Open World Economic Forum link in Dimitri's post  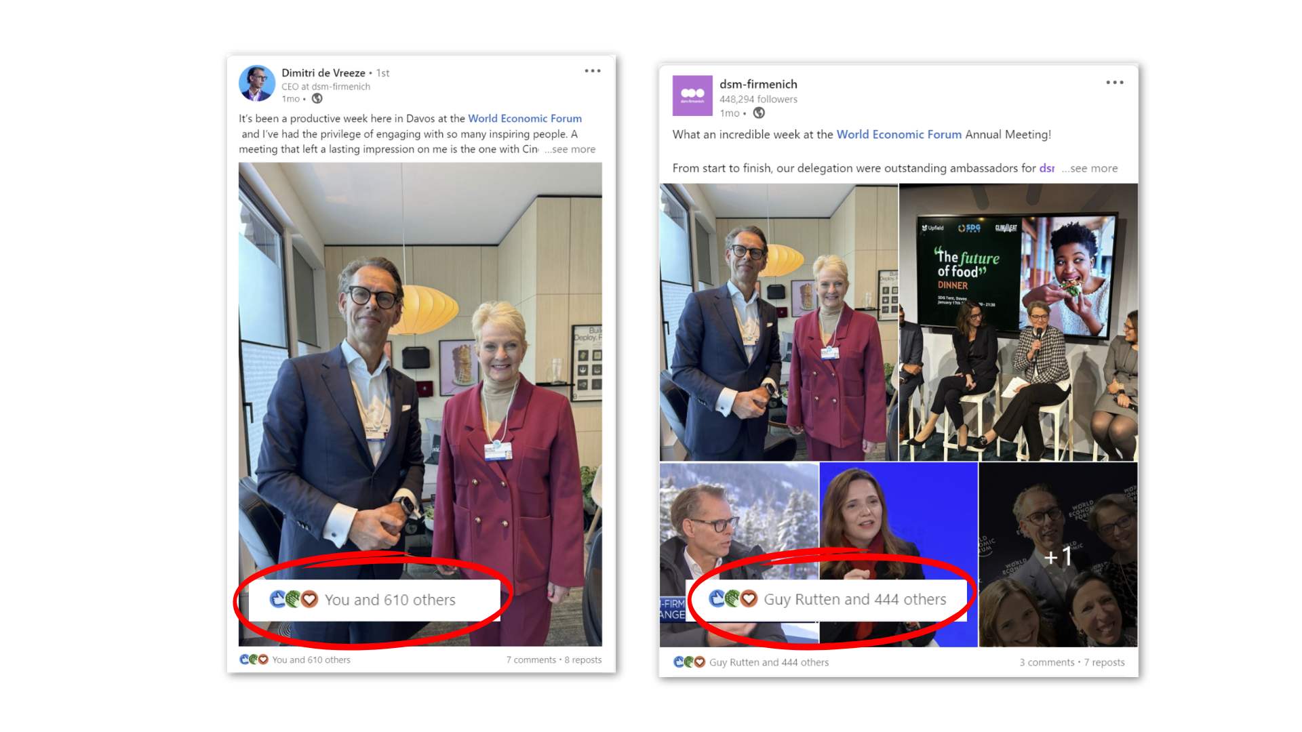coord(525,119)
